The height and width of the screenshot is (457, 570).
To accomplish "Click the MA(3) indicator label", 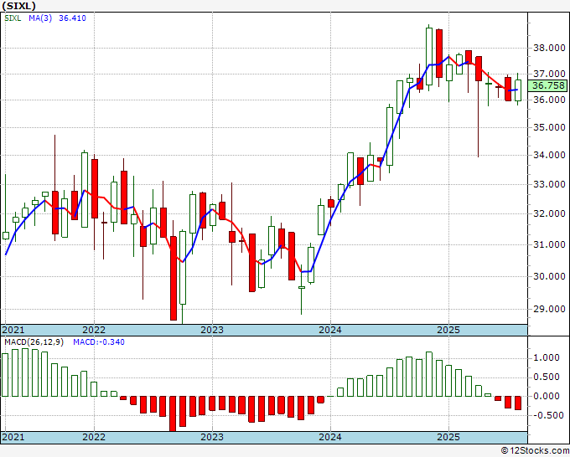I will (40, 18).
